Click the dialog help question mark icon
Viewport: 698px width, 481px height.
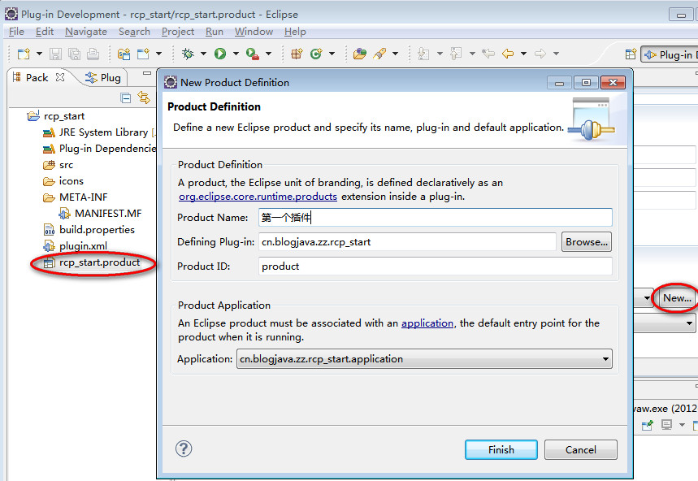click(184, 448)
